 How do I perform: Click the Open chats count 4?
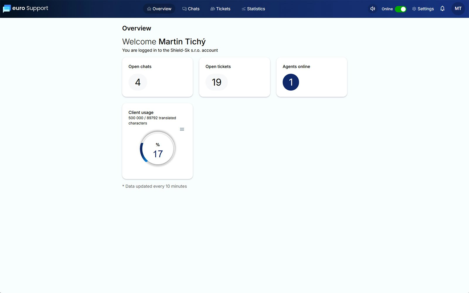pos(138,82)
